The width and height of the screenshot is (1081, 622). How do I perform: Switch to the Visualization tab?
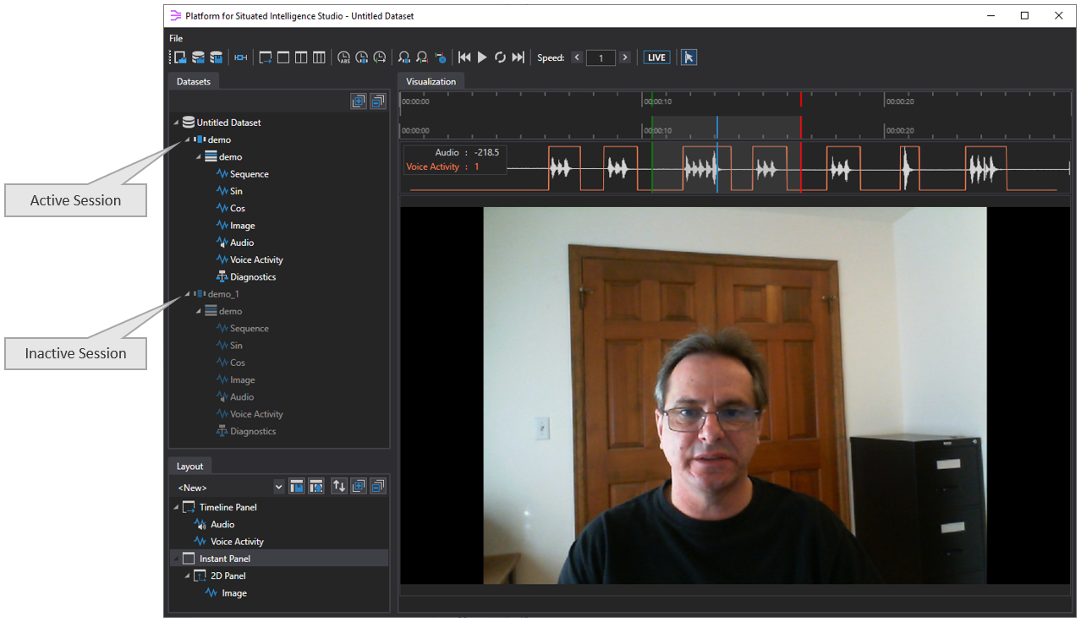[431, 82]
